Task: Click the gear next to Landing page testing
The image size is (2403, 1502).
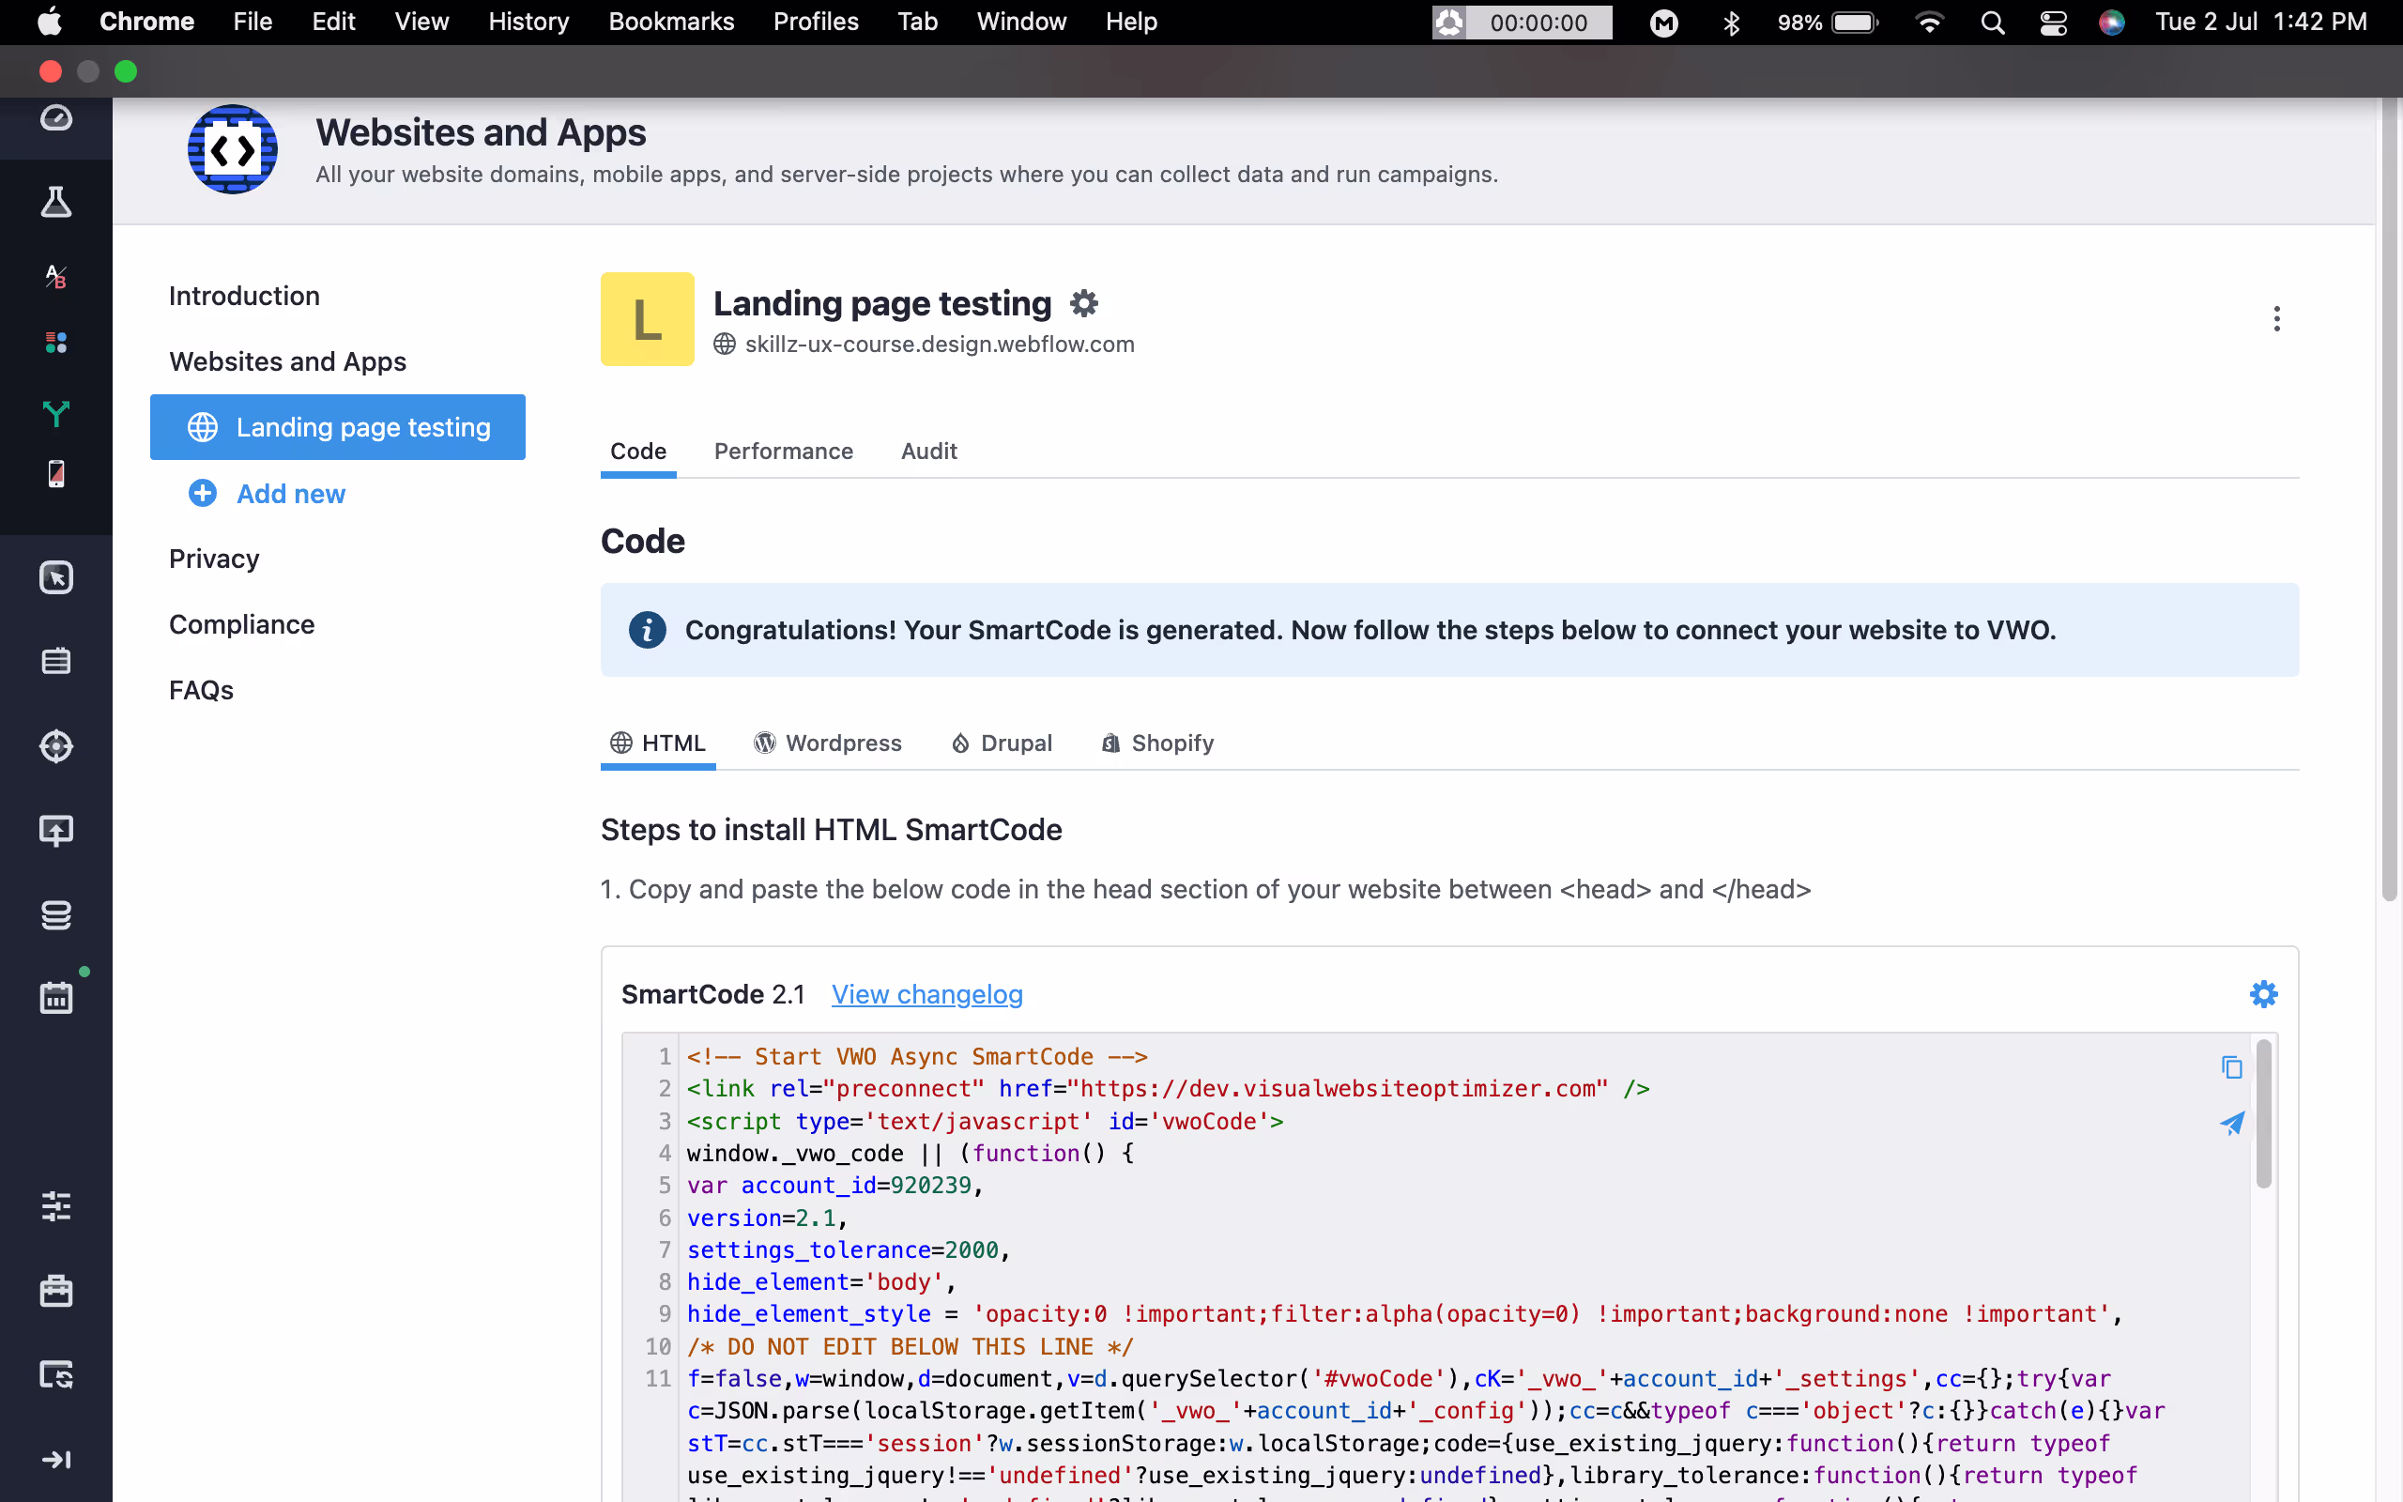Action: coord(1083,303)
